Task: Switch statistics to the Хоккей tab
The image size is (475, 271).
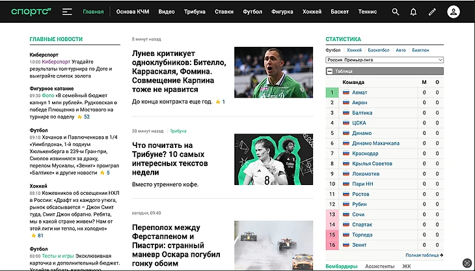Action: click(354, 50)
